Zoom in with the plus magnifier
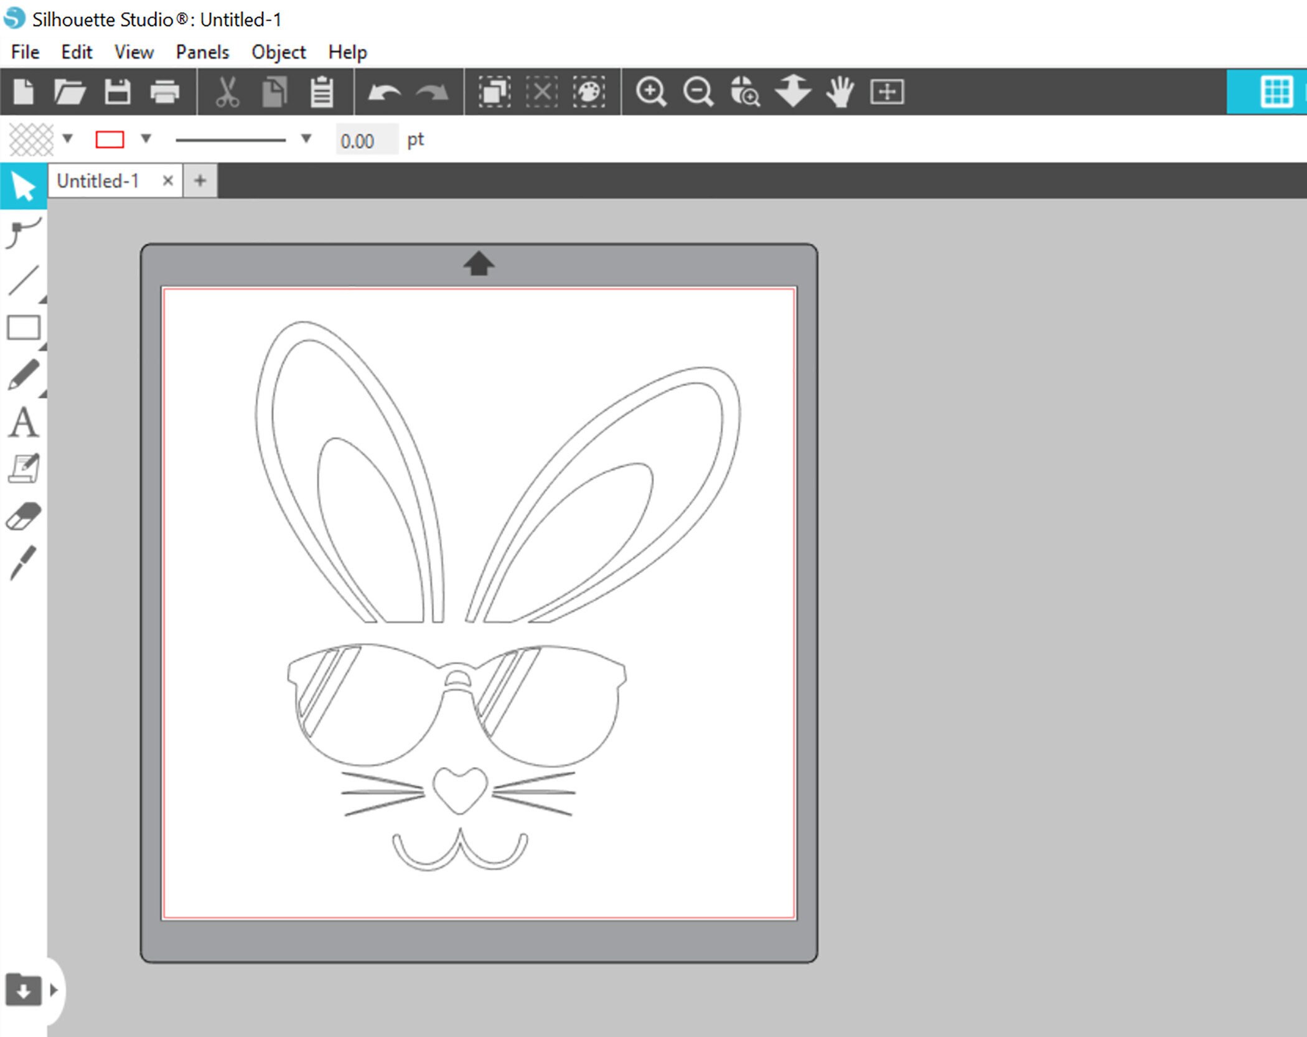Image resolution: width=1307 pixels, height=1037 pixels. pos(651,92)
